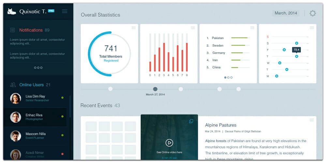Screen dimensions: 326x163
Task: Open menu on the countries list card
Action: 252,28
